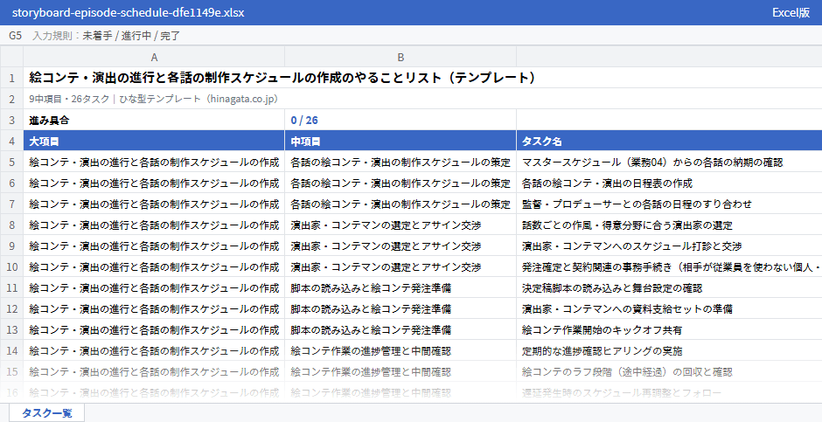Select row 14 中項目 cell 絵コンテ作業の進捗管理と中間確認

401,351
